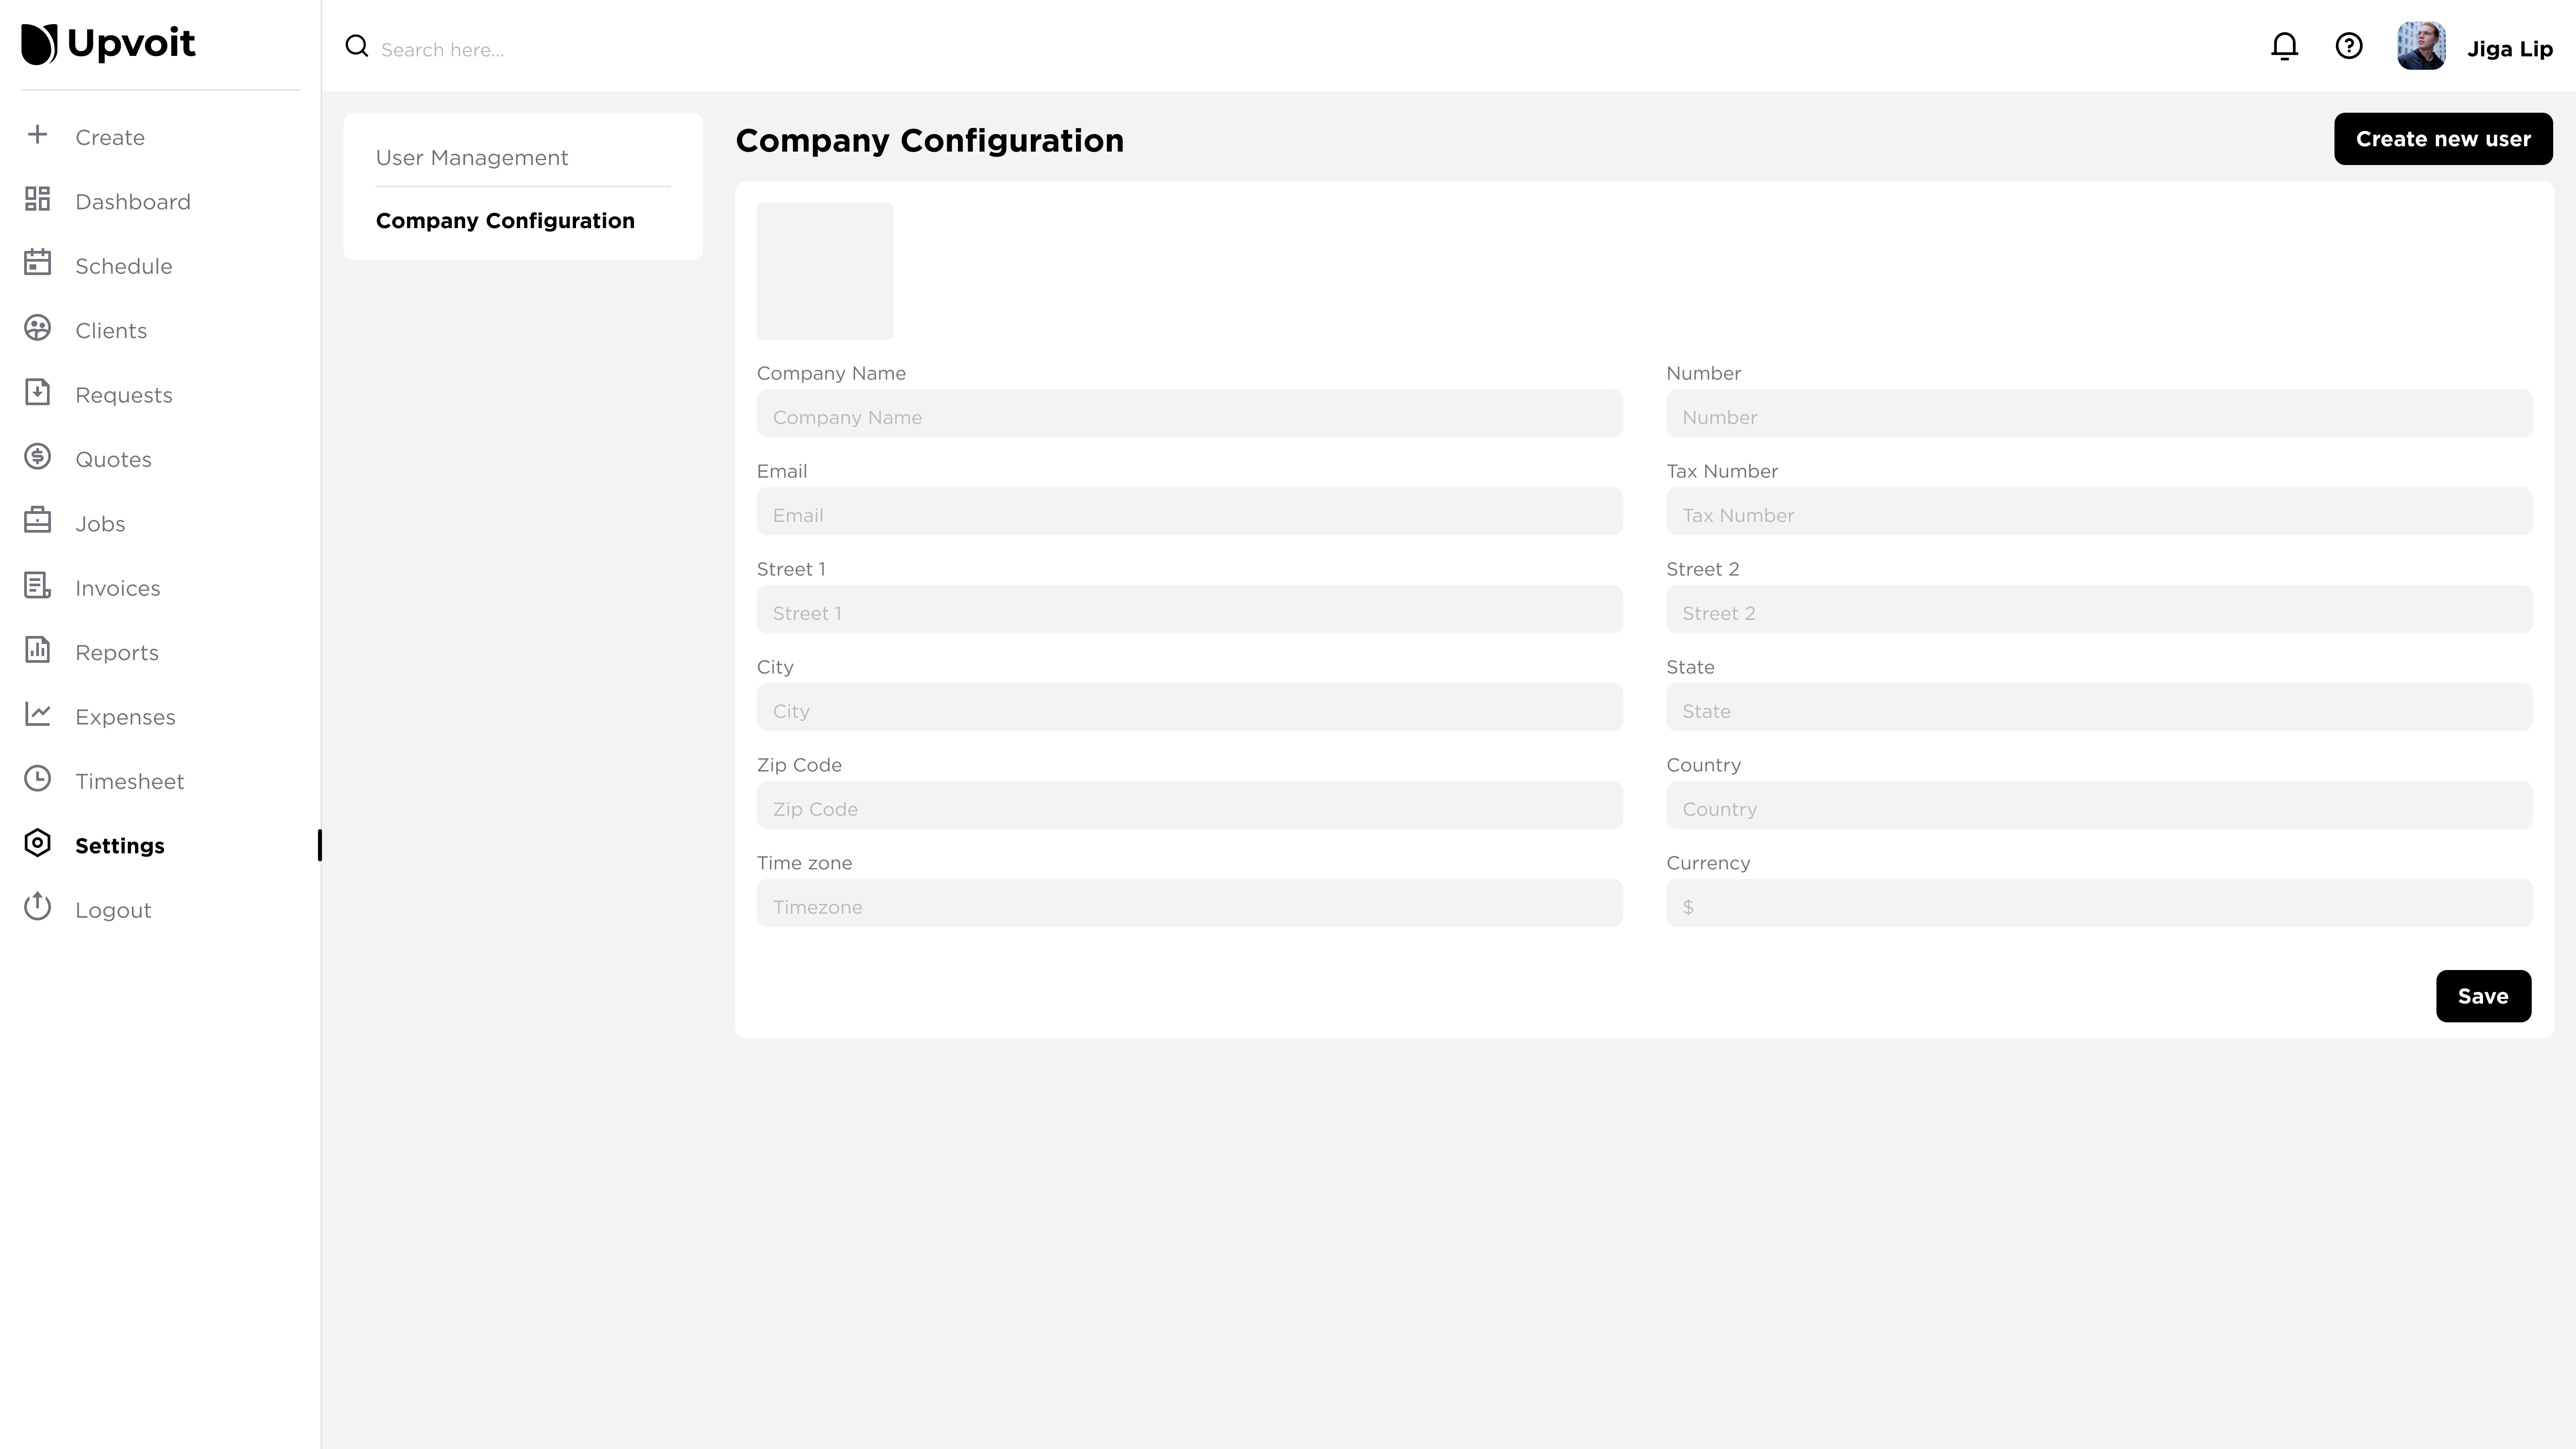This screenshot has width=2576, height=1449.
Task: Open the Country field
Action: tap(2099, 805)
